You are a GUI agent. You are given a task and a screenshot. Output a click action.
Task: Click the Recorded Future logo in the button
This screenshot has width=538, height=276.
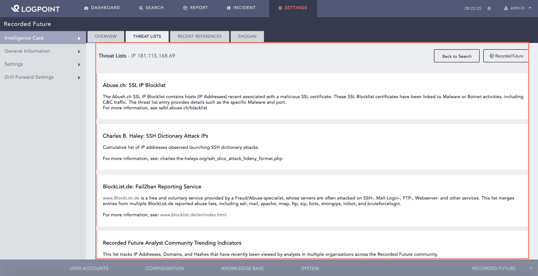[x=491, y=56]
